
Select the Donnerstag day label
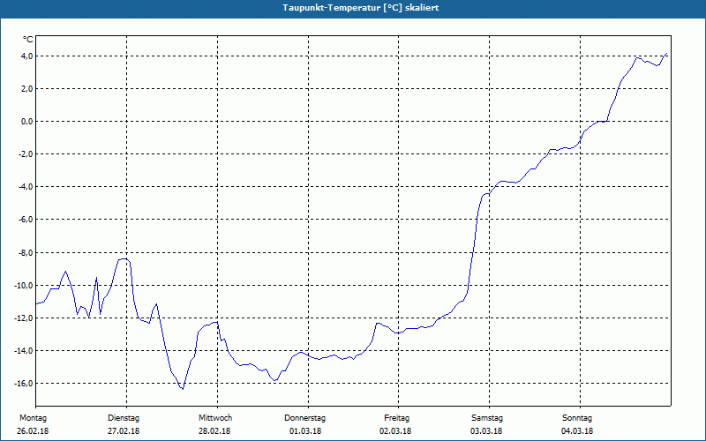(x=304, y=418)
